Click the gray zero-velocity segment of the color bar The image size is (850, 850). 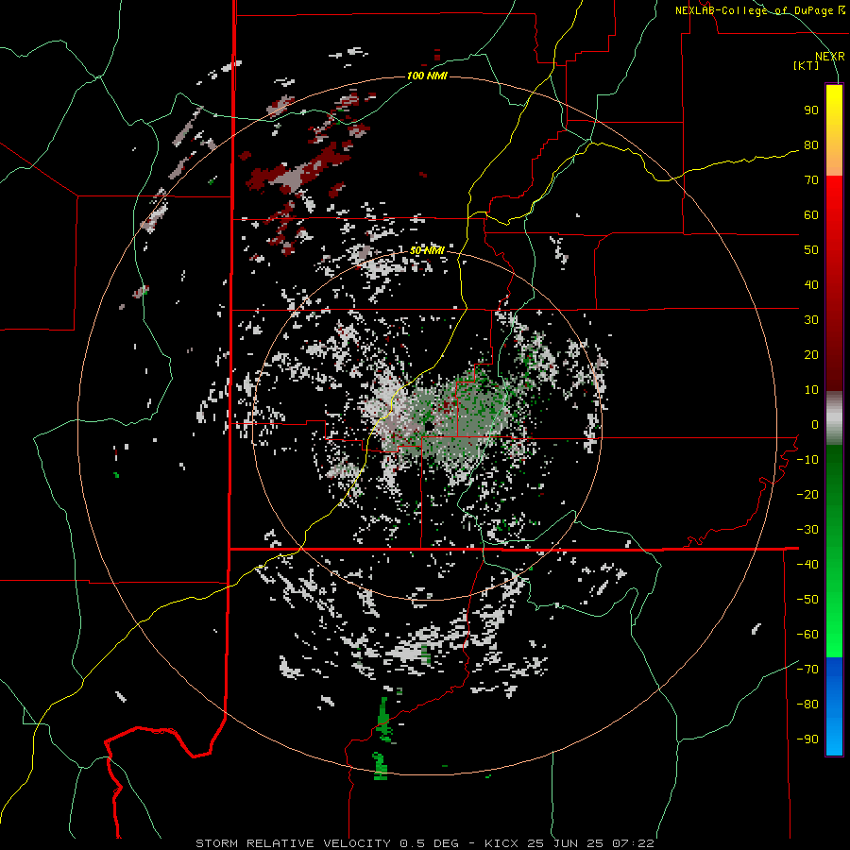click(834, 418)
